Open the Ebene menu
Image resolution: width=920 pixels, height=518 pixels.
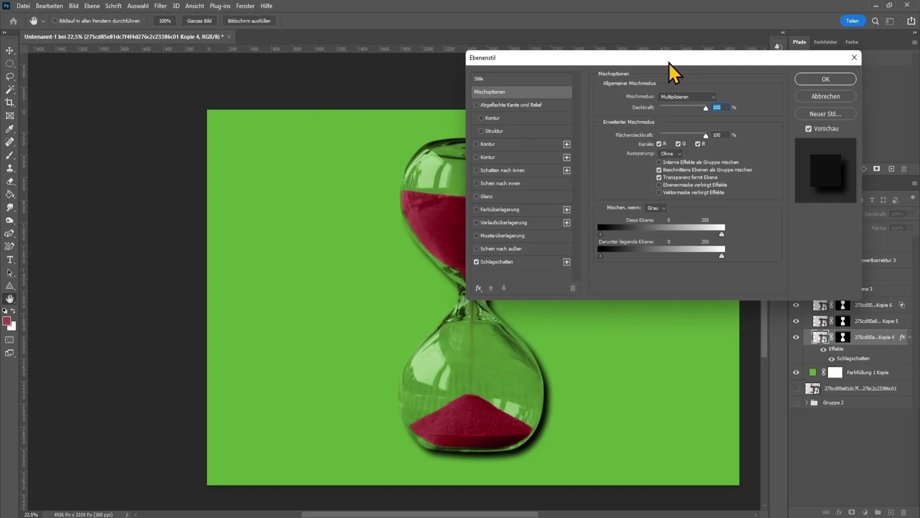pyautogui.click(x=92, y=6)
